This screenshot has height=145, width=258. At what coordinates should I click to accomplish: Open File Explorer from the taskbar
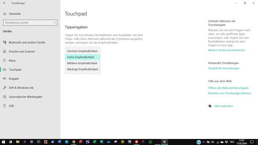click(18, 142)
